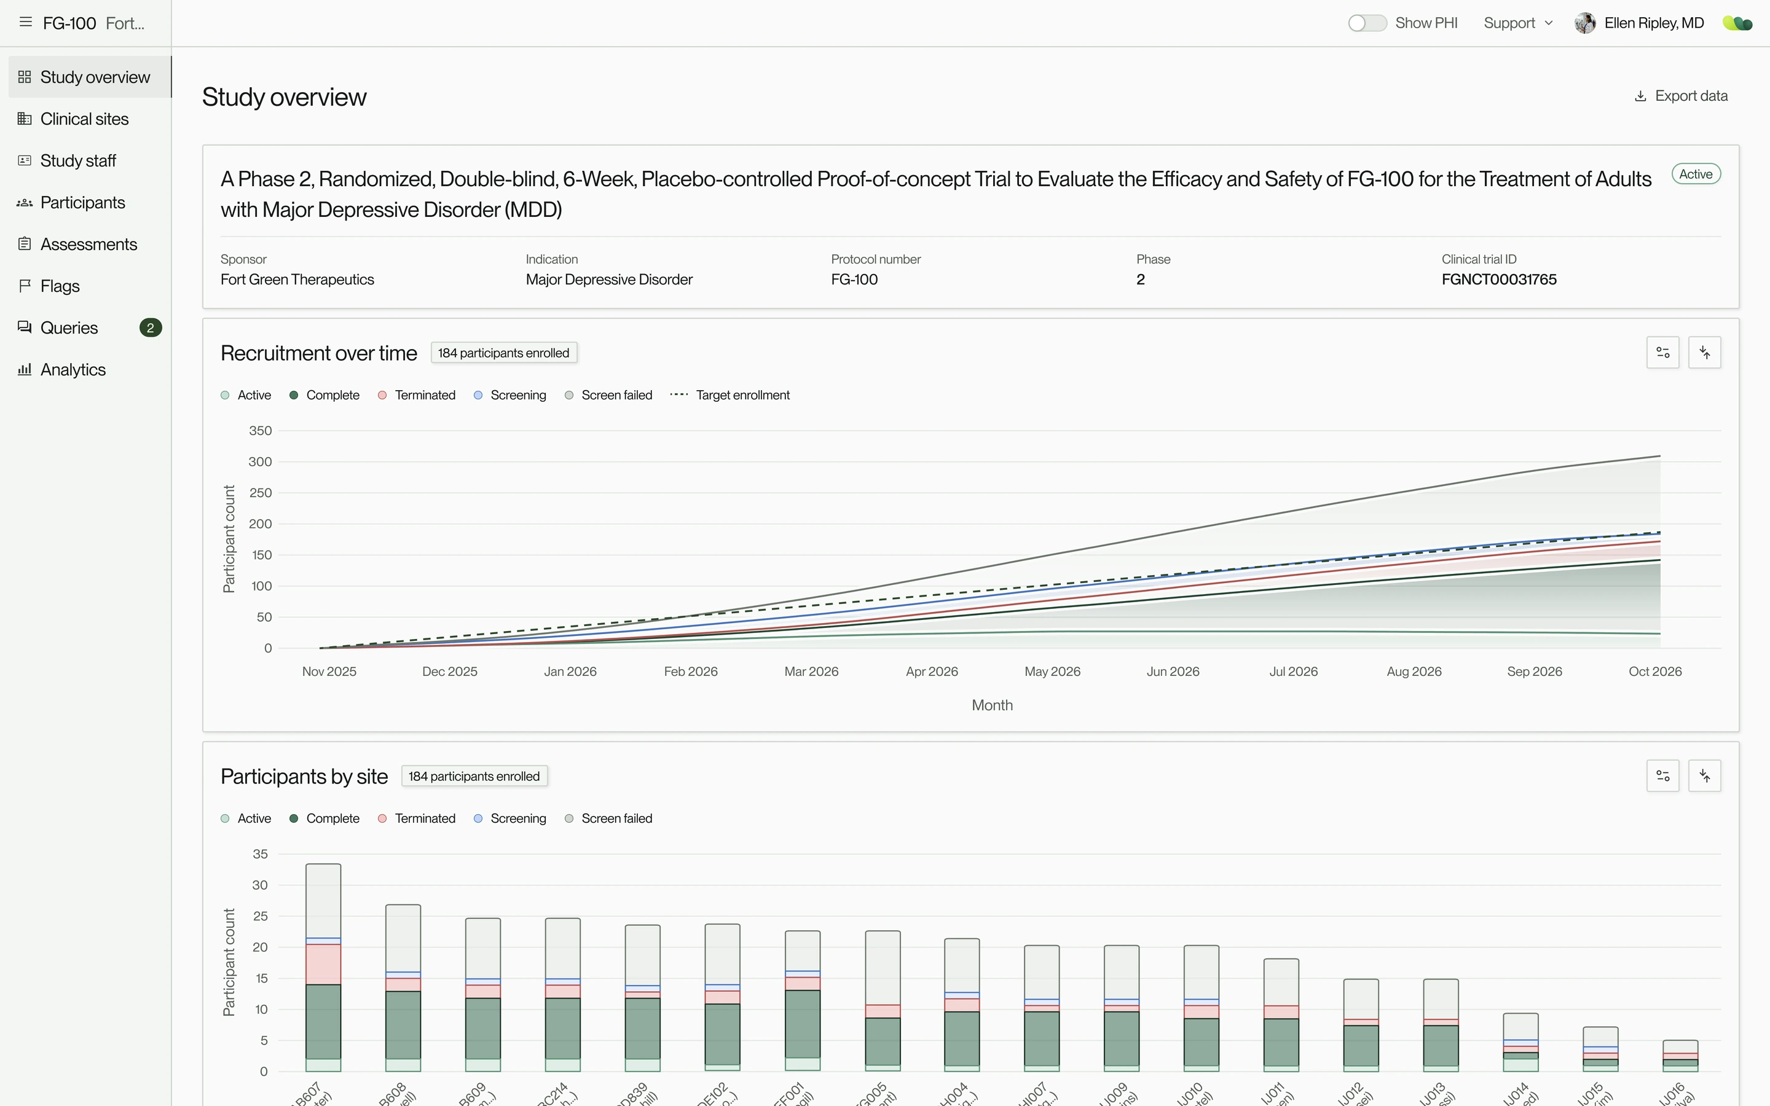
Task: Open the FG-100 study selector
Action: (93, 23)
